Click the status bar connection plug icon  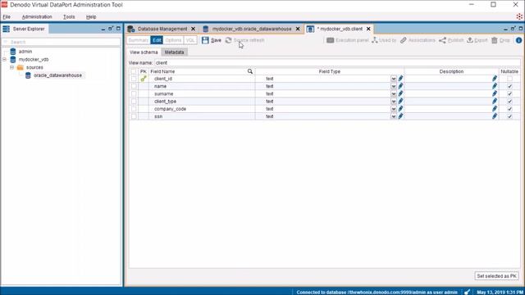[467, 292]
